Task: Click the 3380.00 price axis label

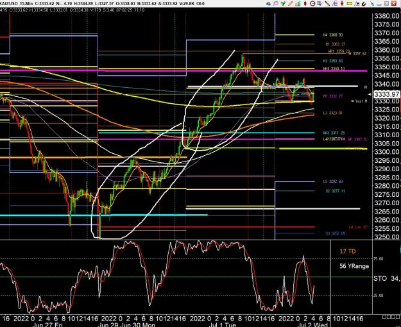Action: (387, 16)
